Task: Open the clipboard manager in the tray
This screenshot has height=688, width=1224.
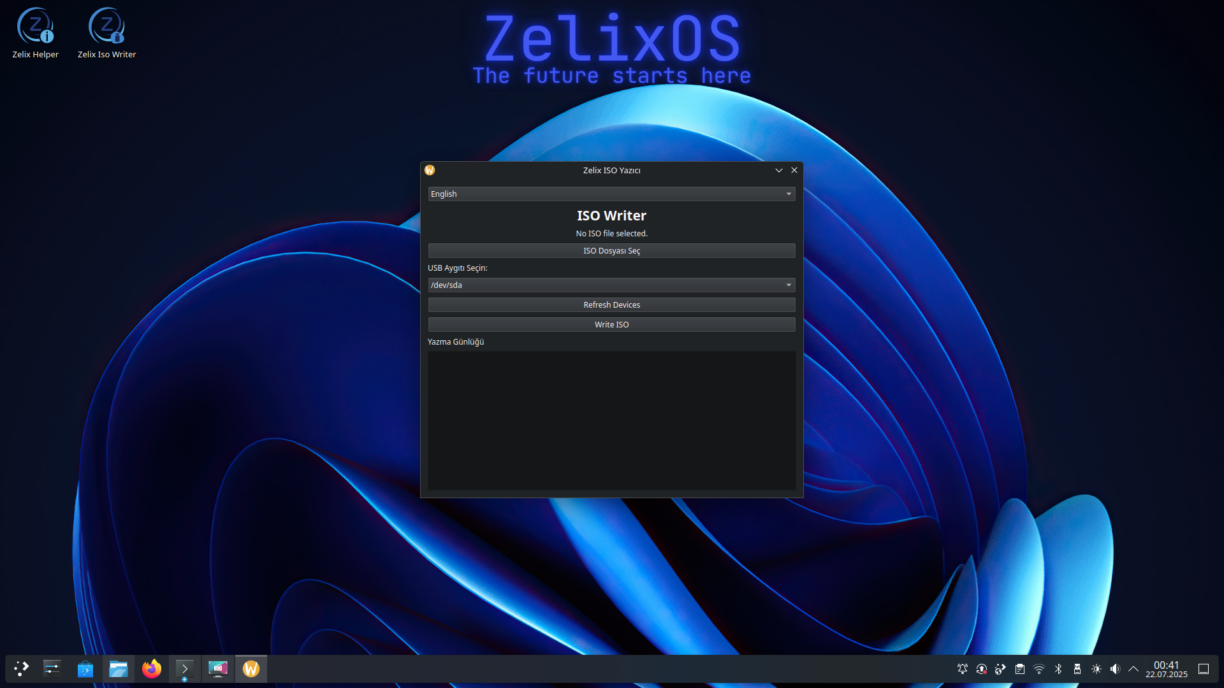Action: point(1019,669)
